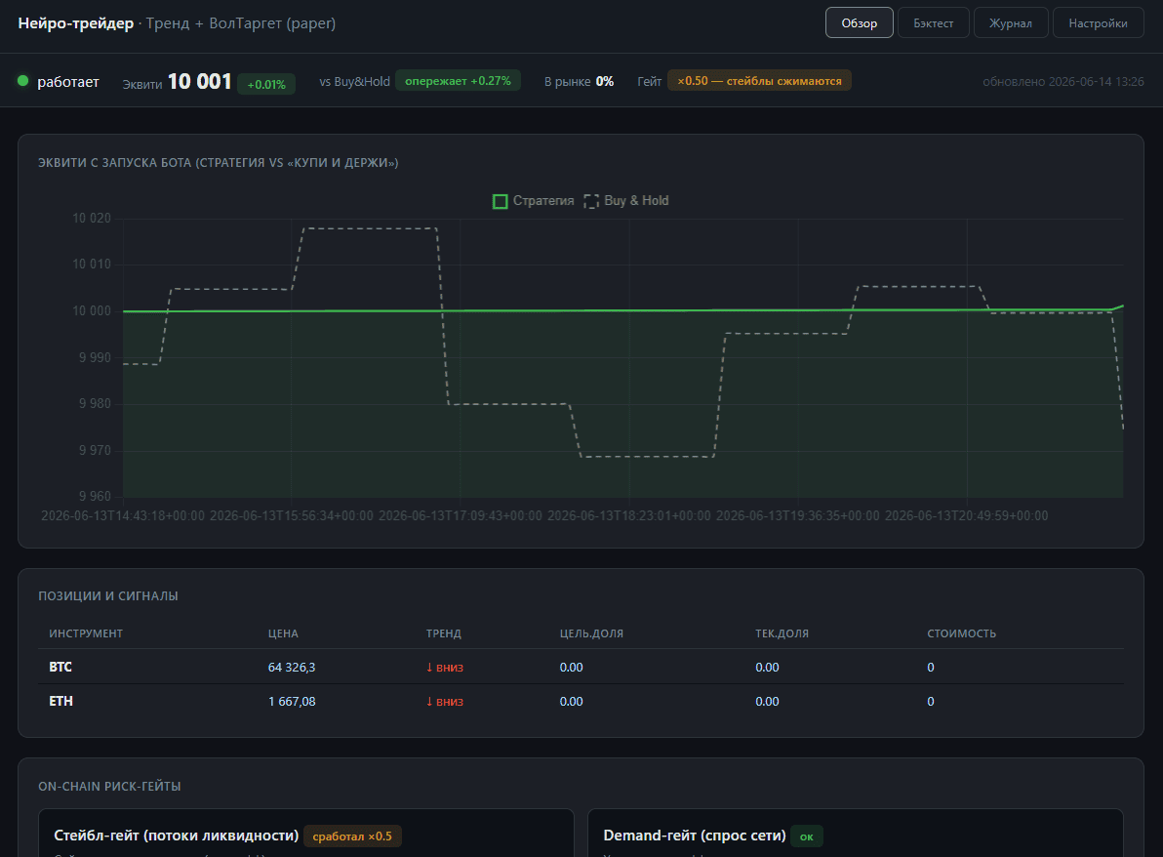This screenshot has height=857, width=1163.
Task: Click the ЦЕЛЬ.ДОЛЯ column header
Action: click(591, 633)
